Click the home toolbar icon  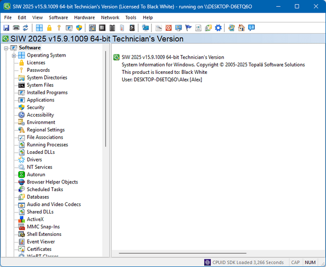click(x=241, y=28)
